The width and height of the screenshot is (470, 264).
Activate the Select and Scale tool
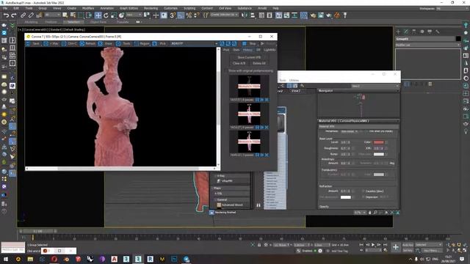[x=114, y=15]
